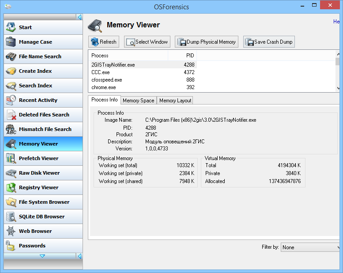Viewport: 343px width, 273px height.
Task: Click the Memory Viewer sidebar chip icon
Action: [11, 144]
